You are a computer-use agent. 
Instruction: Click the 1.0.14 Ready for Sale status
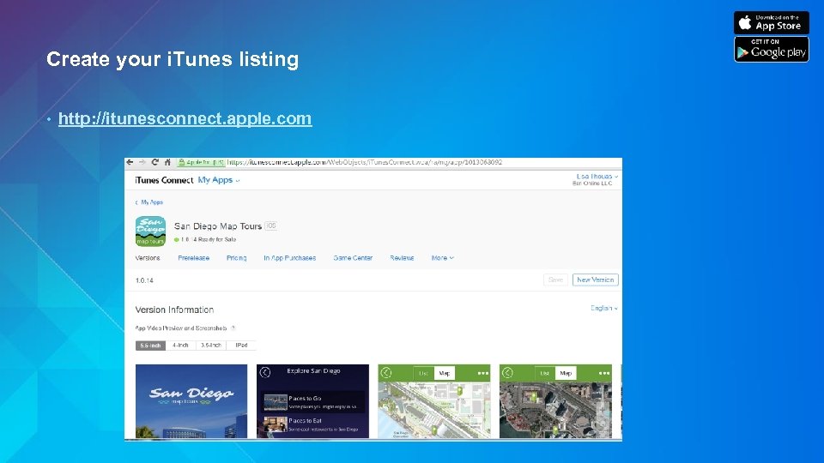click(x=205, y=239)
